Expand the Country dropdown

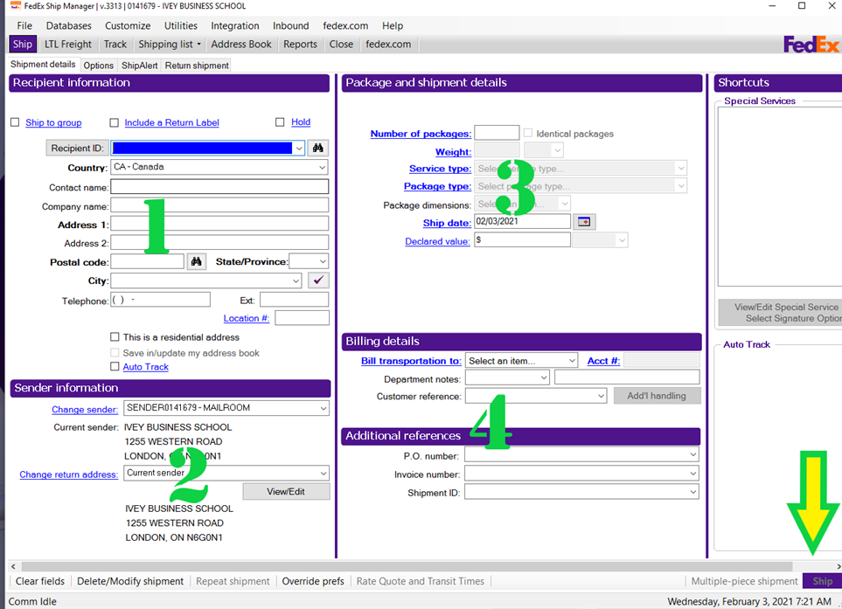(322, 167)
